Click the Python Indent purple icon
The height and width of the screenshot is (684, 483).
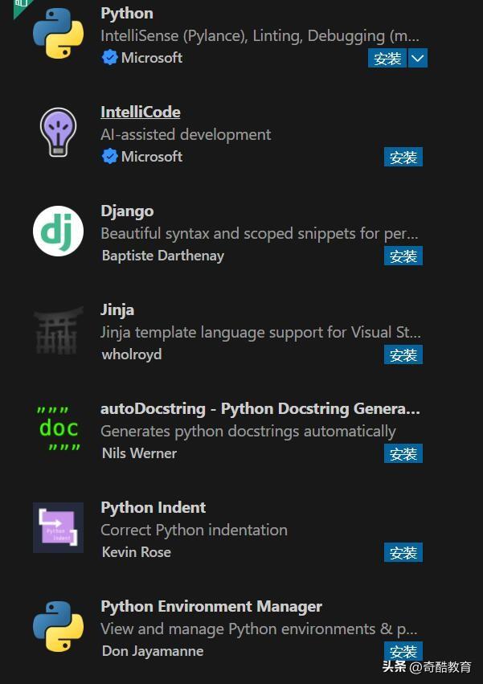tap(58, 527)
